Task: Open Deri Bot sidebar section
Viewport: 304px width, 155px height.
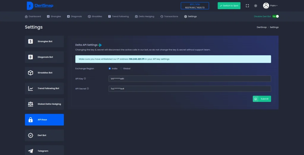Action: (44, 135)
